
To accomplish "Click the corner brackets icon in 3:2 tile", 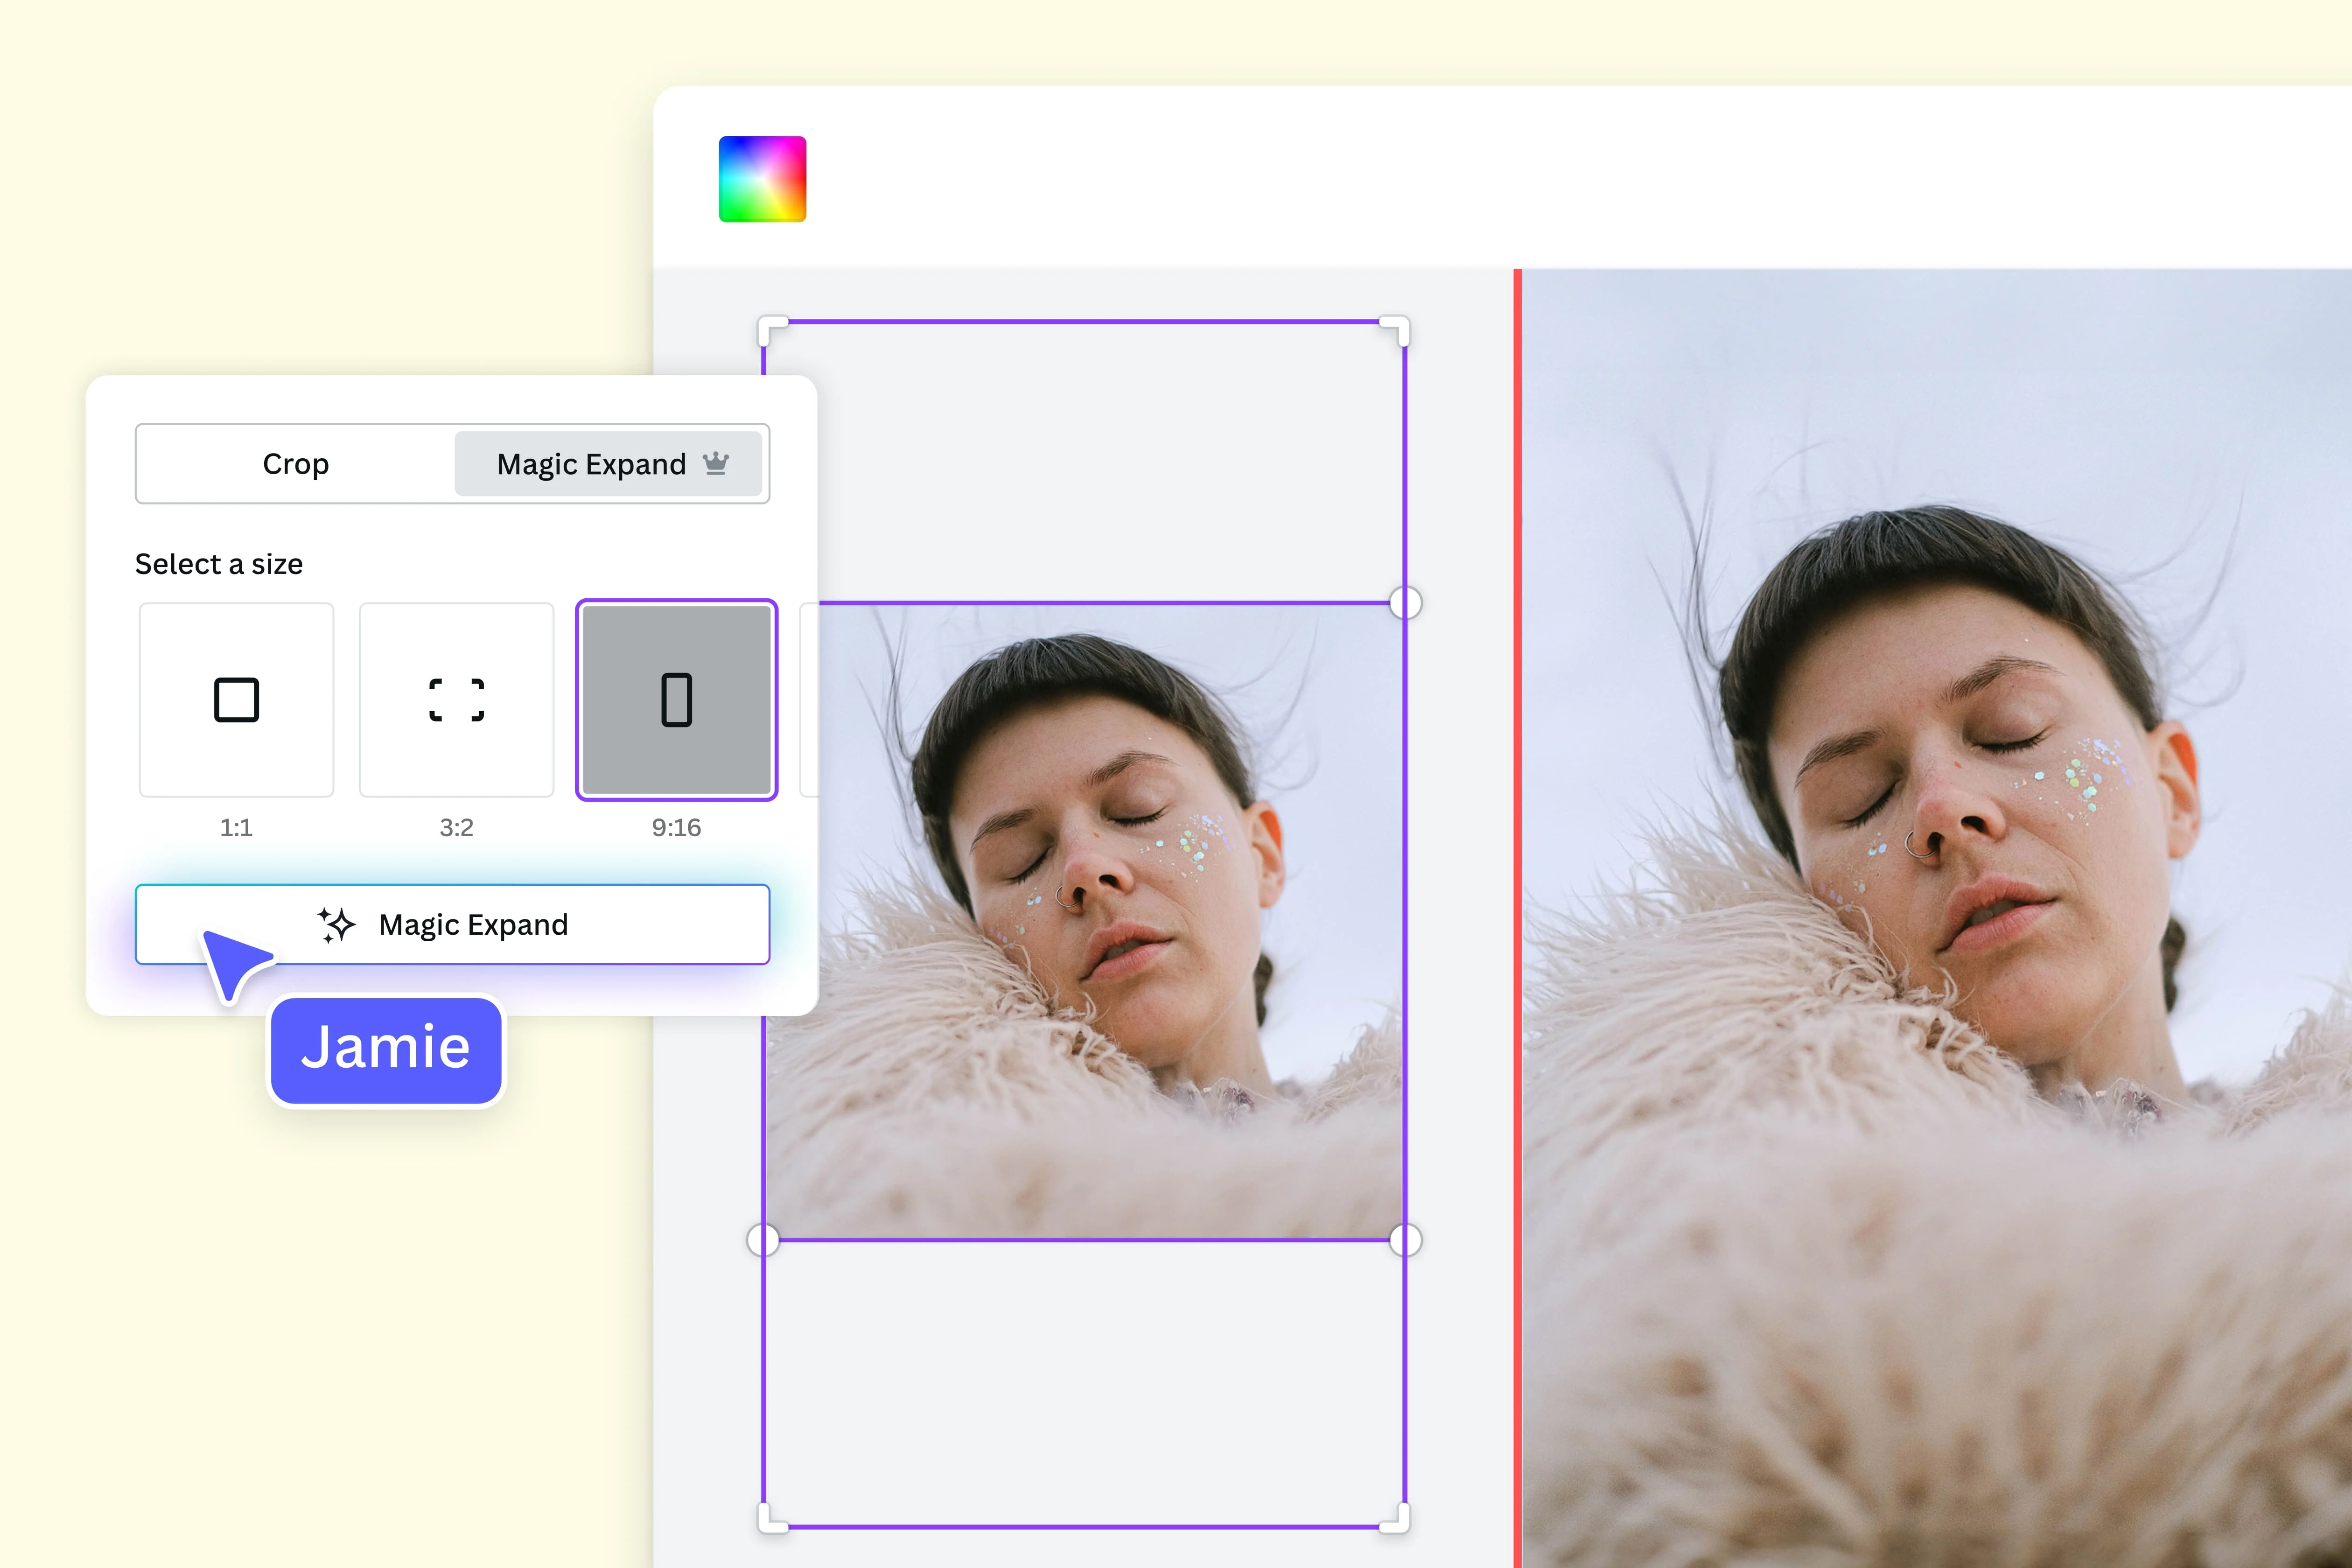I will 455,700.
